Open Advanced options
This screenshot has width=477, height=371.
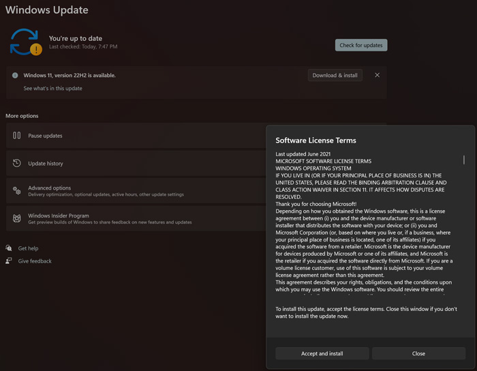[x=136, y=191]
